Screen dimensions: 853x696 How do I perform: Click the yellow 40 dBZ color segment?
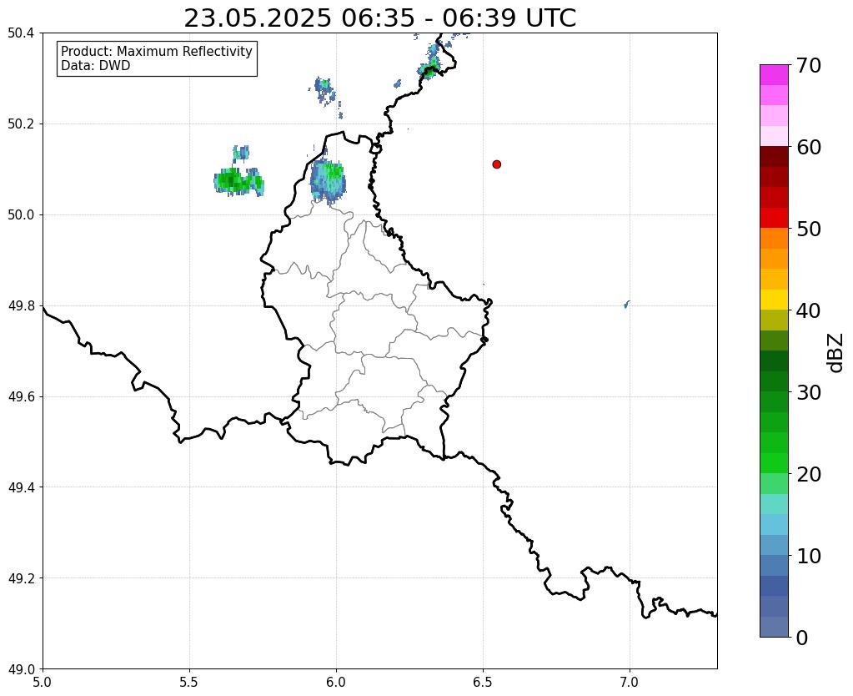tap(774, 300)
